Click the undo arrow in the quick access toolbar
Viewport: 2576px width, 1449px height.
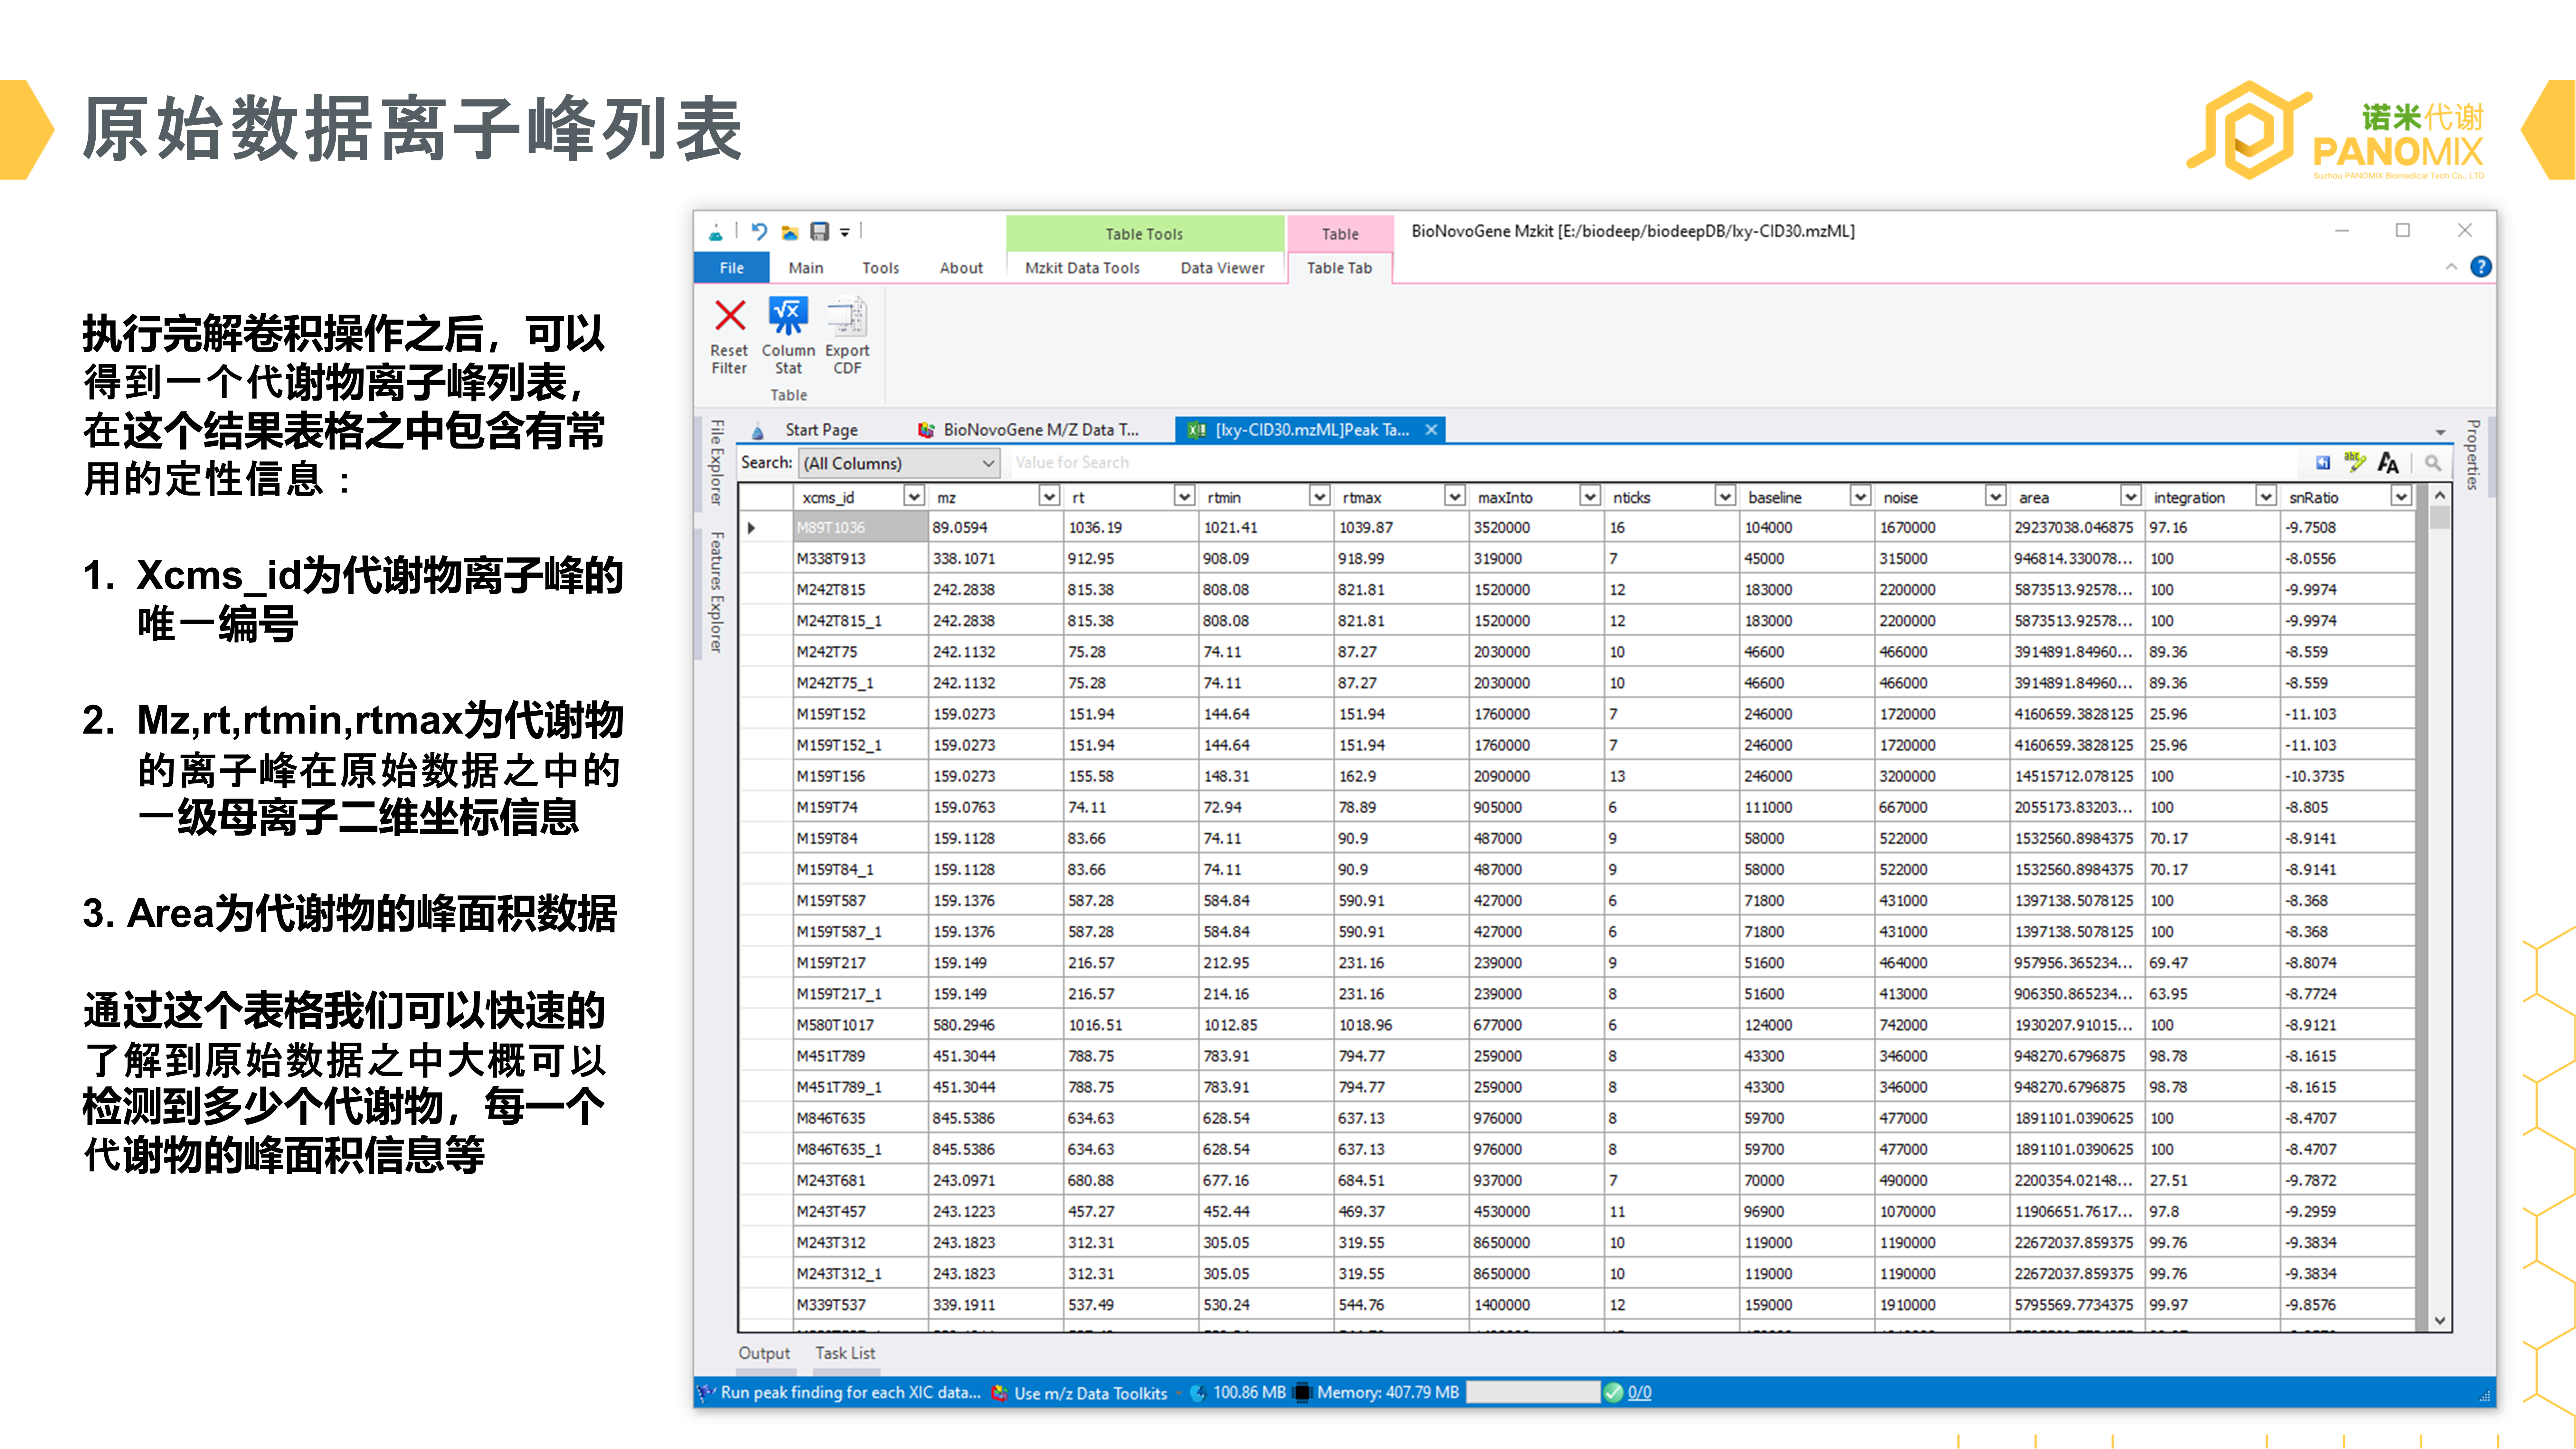coord(759,232)
